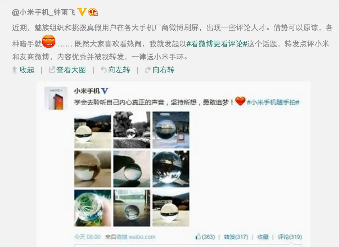Image resolution: width=339 pixels, height=247 pixels.
Task: Open the @小米手机_钟雨飞 profile name
Action: click(x=43, y=12)
